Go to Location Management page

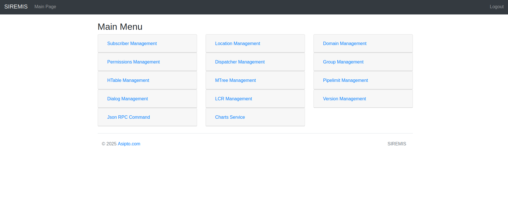pyautogui.click(x=237, y=43)
